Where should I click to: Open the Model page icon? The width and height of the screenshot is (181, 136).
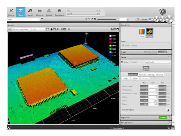click(x=30, y=11)
